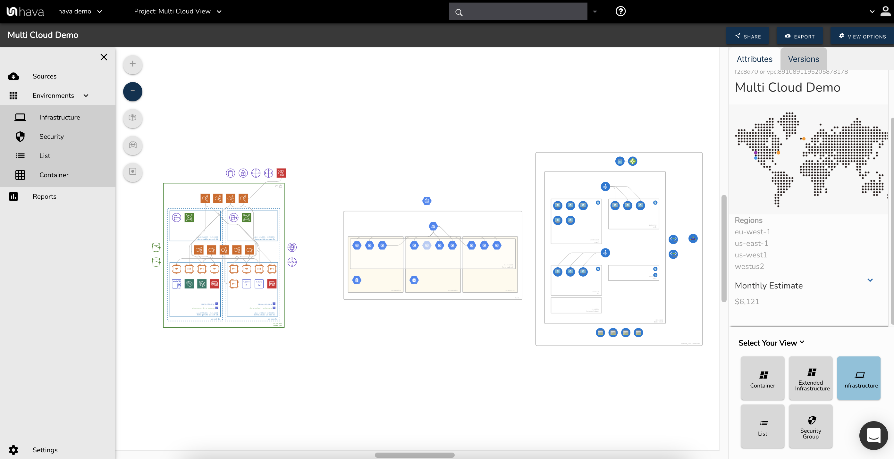894x459 pixels.
Task: Open help with the question mark icon
Action: pos(620,11)
